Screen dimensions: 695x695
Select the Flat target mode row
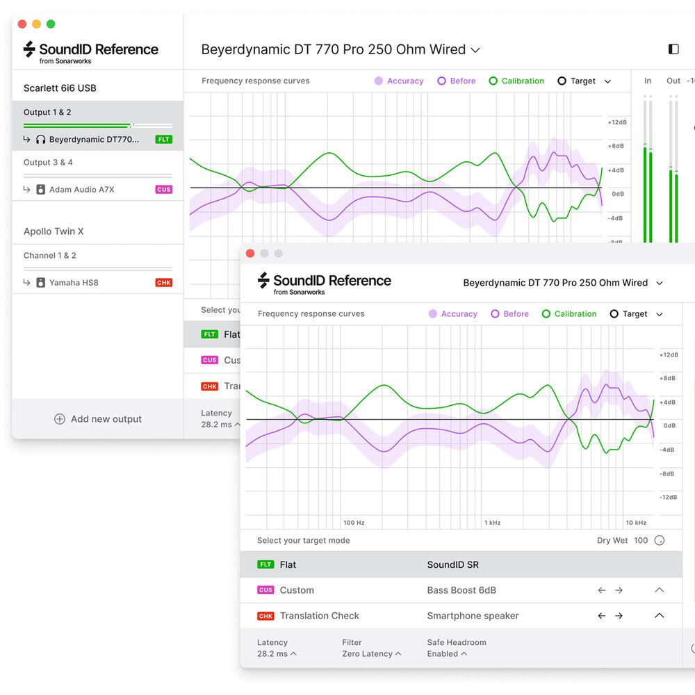coord(461,565)
